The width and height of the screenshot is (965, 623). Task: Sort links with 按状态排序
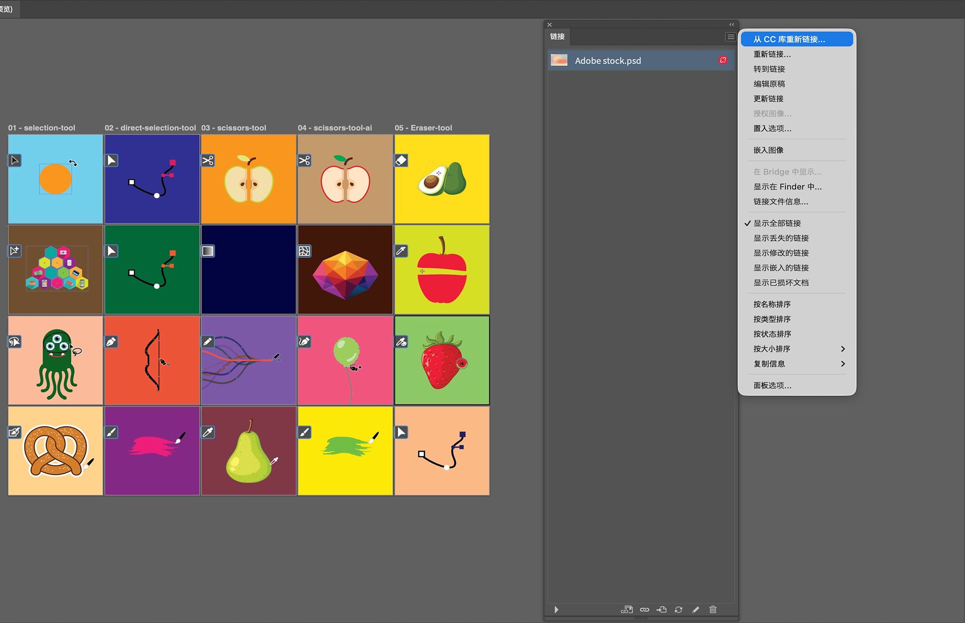(x=797, y=334)
